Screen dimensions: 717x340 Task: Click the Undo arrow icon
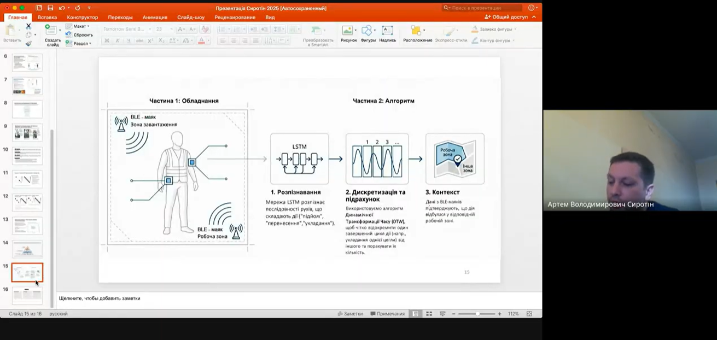(61, 8)
